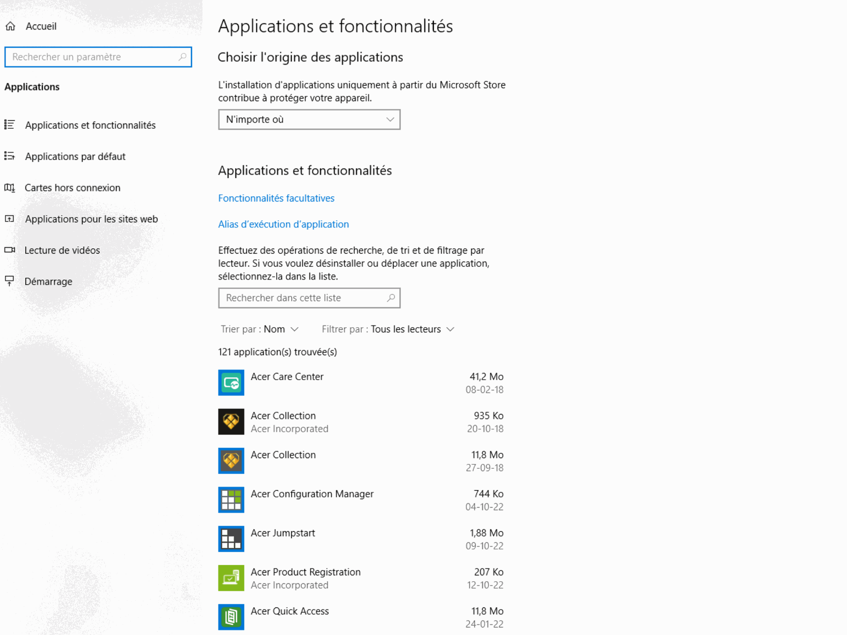
Task: Open Applications et fonctionnalités in sidebar
Action: (x=90, y=125)
